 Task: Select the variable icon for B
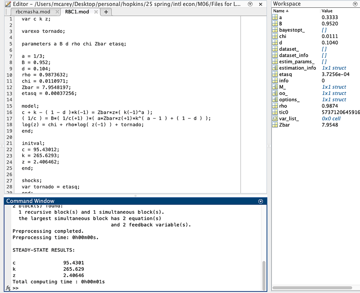(275, 23)
